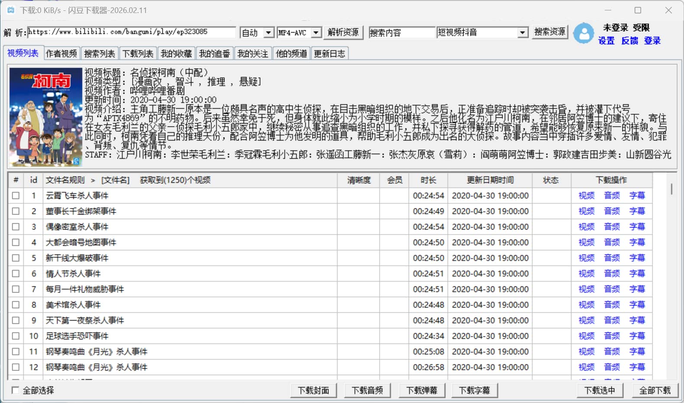Viewport: 684px width, 403px height.
Task: Switch to the 下载列表 tab
Action: (138, 54)
